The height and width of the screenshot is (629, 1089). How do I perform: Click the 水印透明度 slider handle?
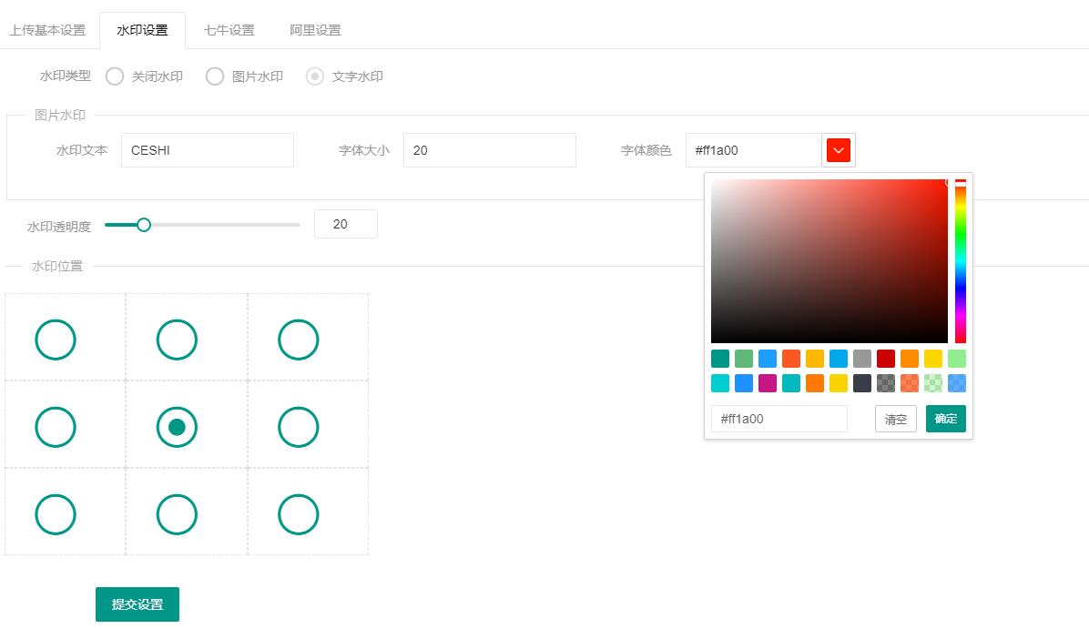[144, 225]
